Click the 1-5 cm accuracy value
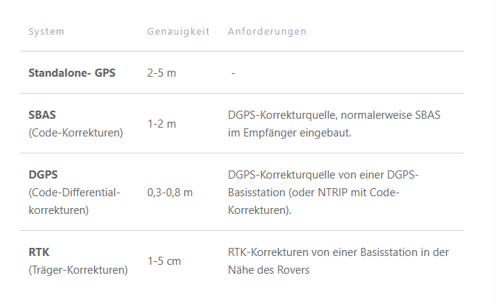The width and height of the screenshot is (495, 301). [164, 261]
